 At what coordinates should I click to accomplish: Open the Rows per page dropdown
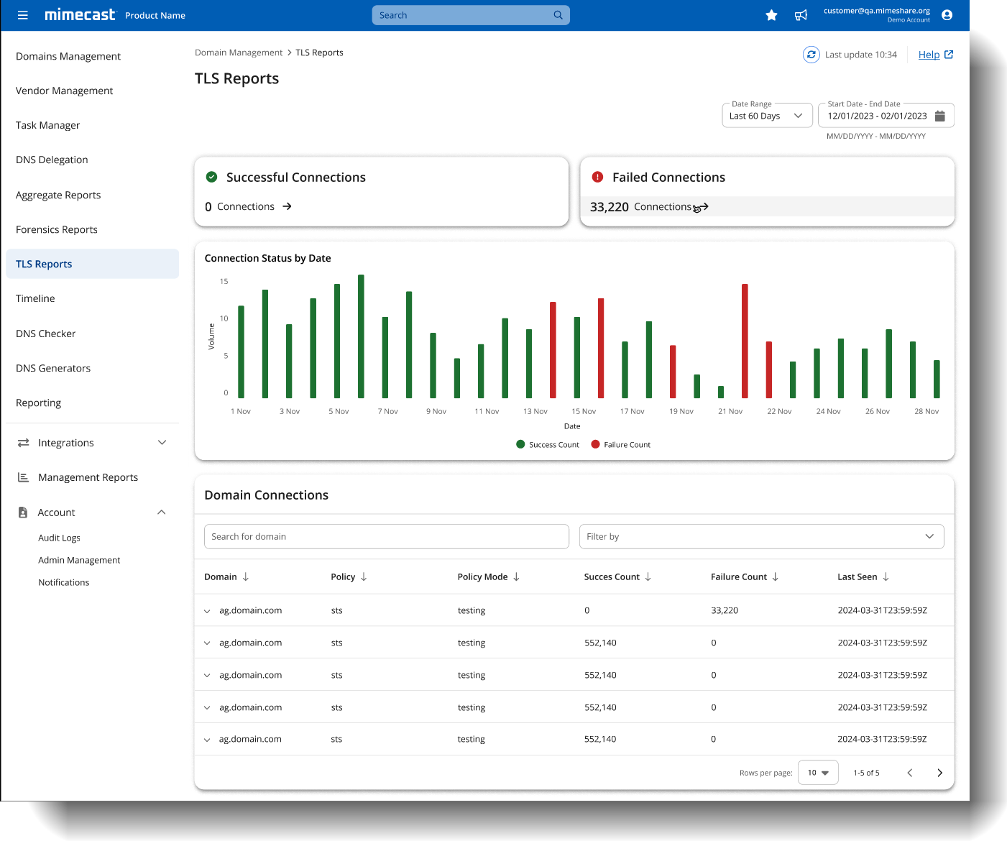(817, 772)
